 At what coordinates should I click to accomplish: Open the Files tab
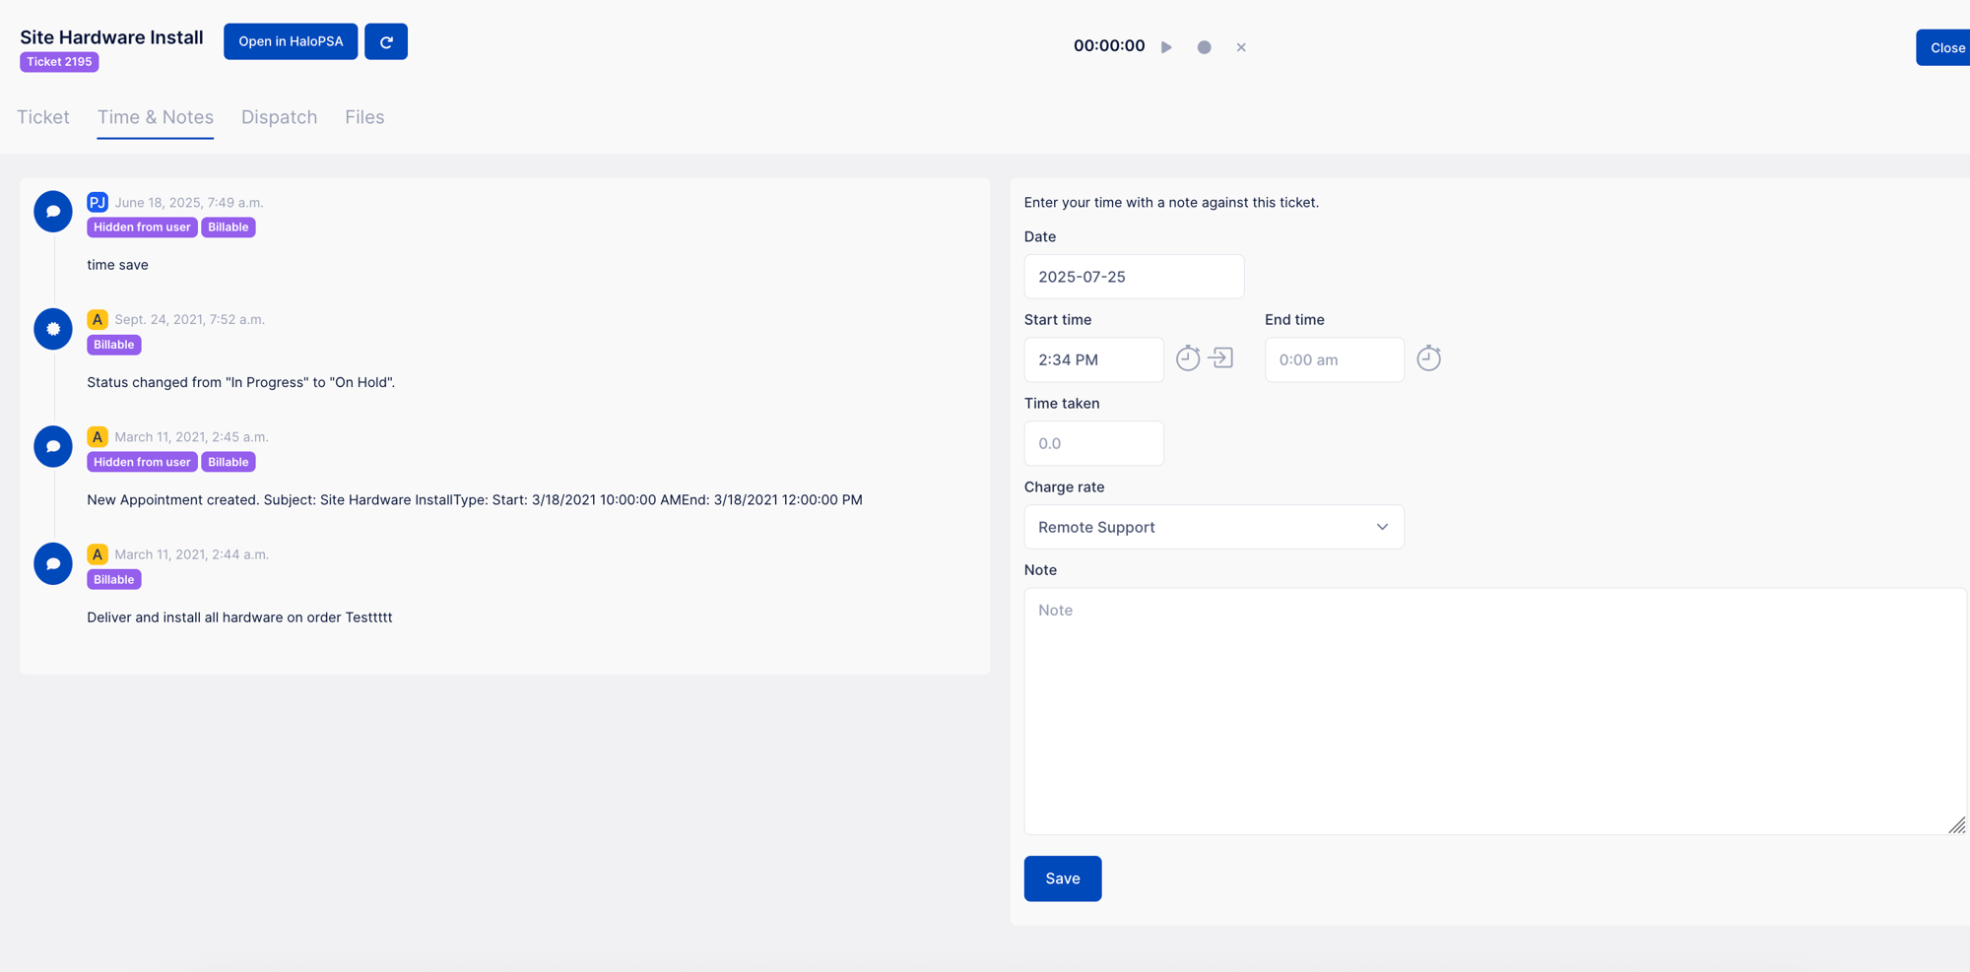tap(363, 117)
